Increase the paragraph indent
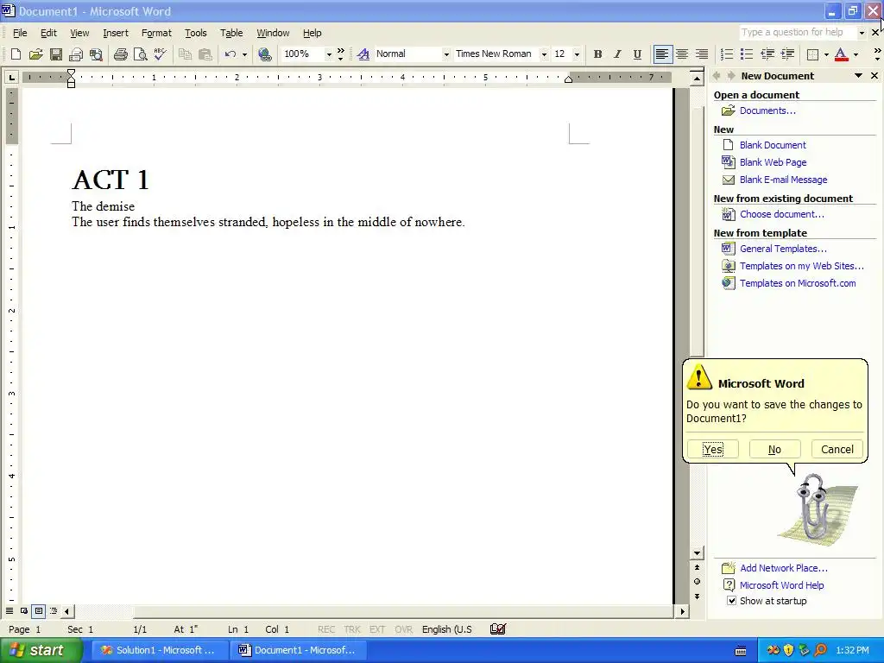884x663 pixels. (x=787, y=54)
